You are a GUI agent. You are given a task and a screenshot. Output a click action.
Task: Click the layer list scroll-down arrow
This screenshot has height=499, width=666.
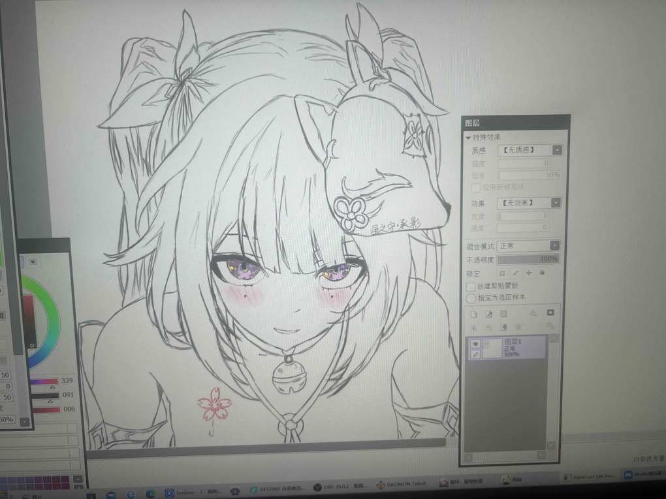[x=551, y=445]
